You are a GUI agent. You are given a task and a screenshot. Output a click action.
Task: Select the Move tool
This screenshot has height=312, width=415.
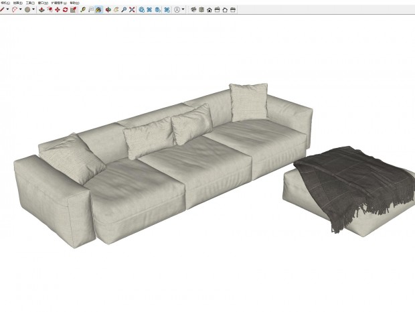click(x=58, y=10)
